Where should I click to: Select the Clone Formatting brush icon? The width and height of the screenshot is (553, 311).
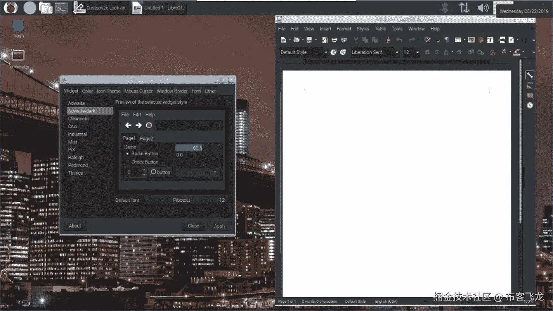[x=388, y=40]
